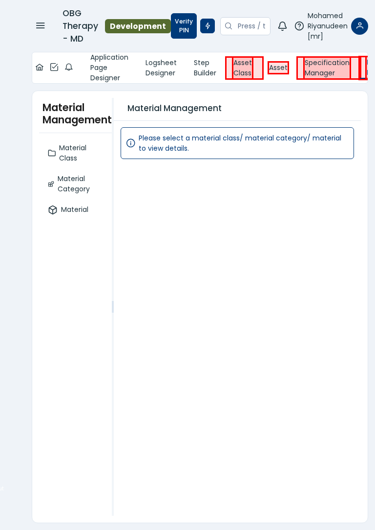
Task: Navigate to Asset Class menu item
Action: pyautogui.click(x=243, y=68)
